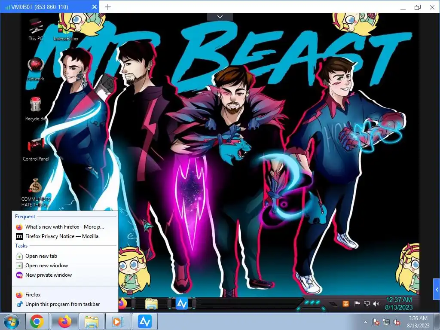
Task: Click the Firefox icon in local taskbar
Action: (x=65, y=321)
